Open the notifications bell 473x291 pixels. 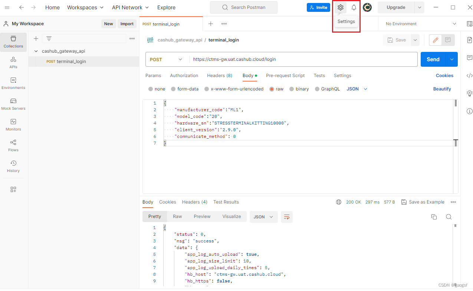pos(354,7)
